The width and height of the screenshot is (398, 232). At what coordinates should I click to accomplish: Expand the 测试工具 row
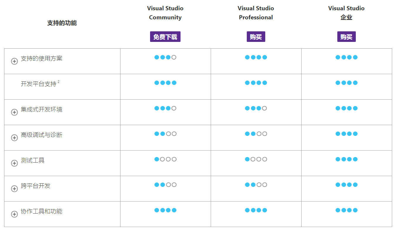click(x=14, y=163)
